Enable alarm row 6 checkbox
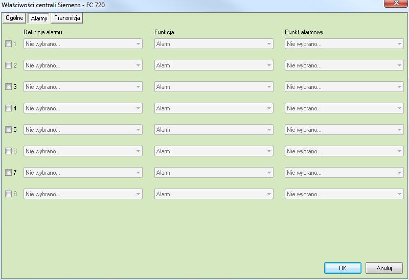Viewport: 409px width, 280px height. [x=8, y=151]
